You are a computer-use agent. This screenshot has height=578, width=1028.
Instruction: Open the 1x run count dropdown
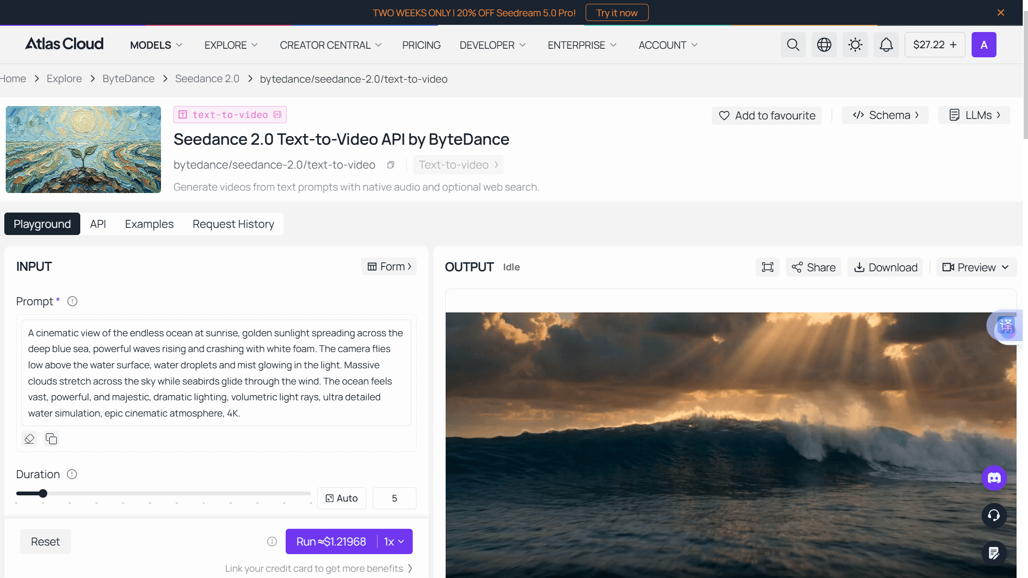click(395, 542)
